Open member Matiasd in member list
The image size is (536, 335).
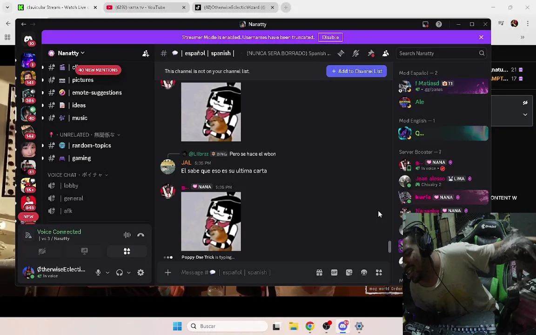click(x=443, y=86)
